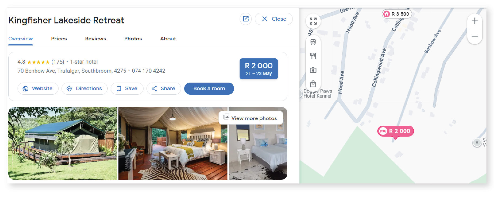Share this hotel listing

pos(163,89)
